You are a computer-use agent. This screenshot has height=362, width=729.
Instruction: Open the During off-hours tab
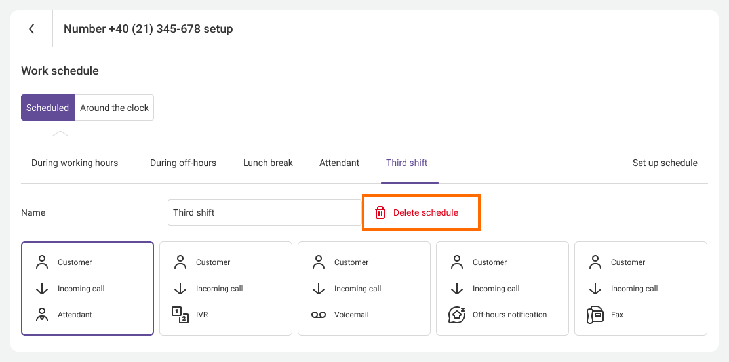(x=183, y=163)
